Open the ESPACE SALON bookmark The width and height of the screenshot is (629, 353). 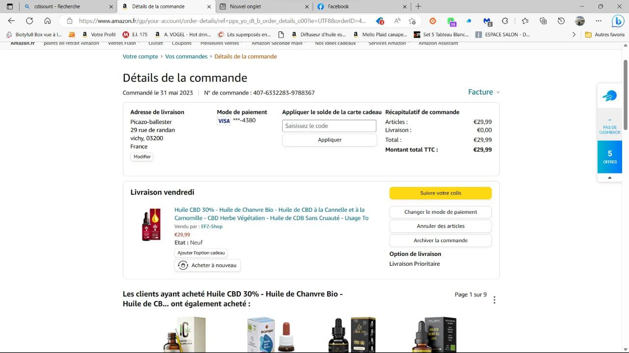tap(503, 35)
